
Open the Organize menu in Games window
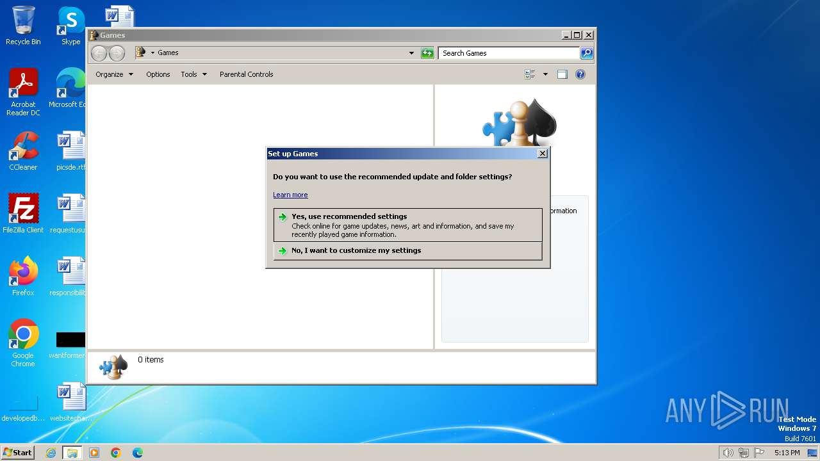tap(114, 74)
